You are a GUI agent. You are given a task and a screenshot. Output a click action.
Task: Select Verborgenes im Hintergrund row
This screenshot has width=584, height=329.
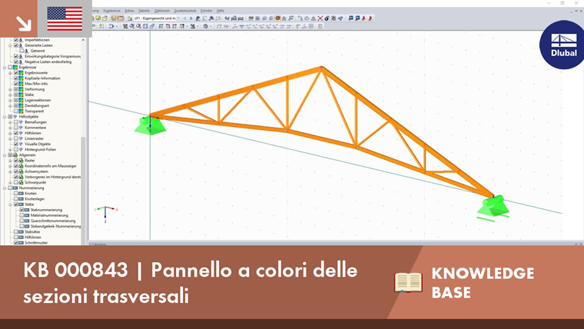coord(52,177)
